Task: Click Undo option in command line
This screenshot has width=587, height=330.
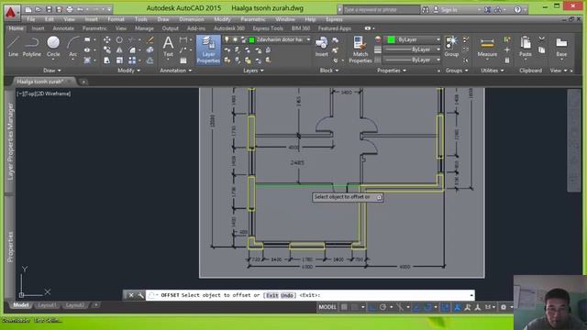Action: tap(287, 295)
